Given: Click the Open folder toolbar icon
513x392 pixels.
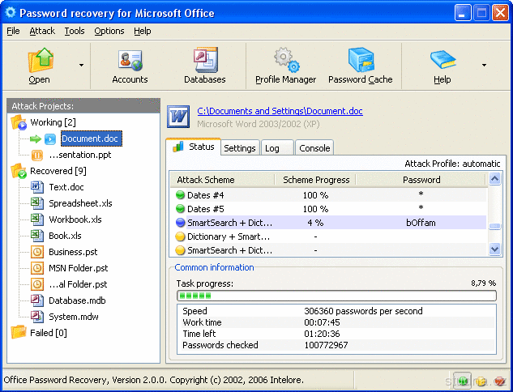Looking at the screenshot, I should click(40, 61).
